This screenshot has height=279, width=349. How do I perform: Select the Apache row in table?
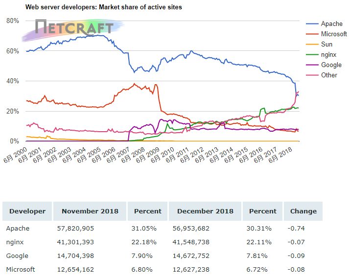click(18, 228)
